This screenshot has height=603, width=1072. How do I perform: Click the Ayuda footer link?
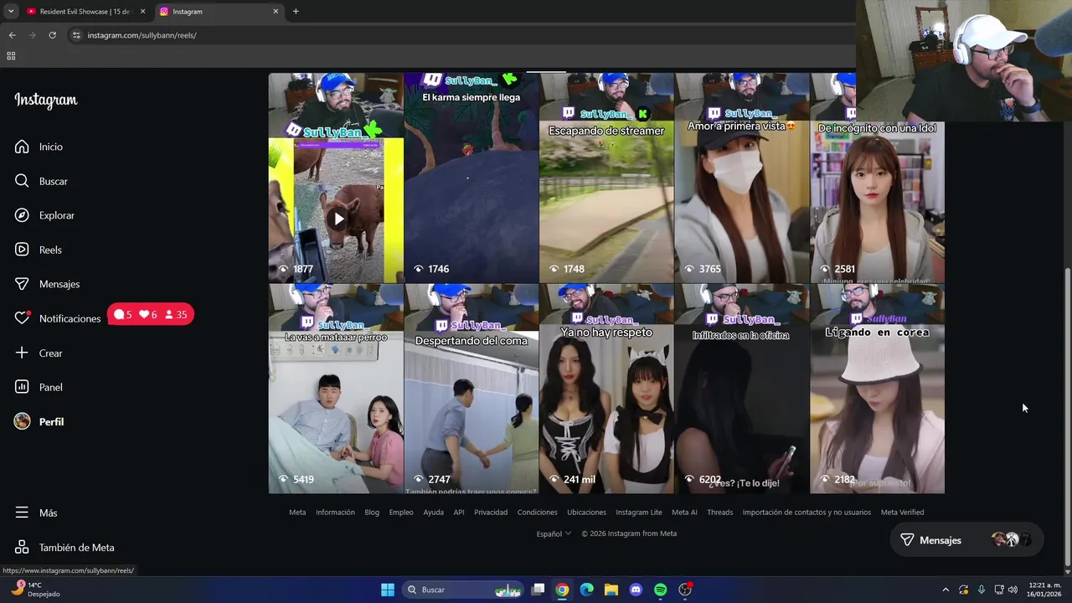[x=433, y=513]
